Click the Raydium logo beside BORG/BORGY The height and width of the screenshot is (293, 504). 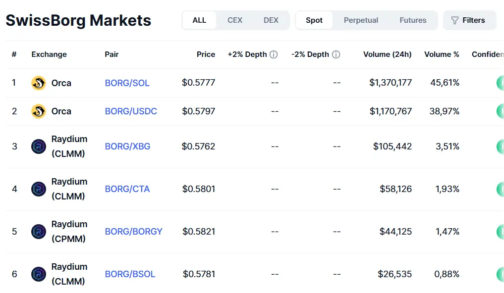(x=39, y=232)
